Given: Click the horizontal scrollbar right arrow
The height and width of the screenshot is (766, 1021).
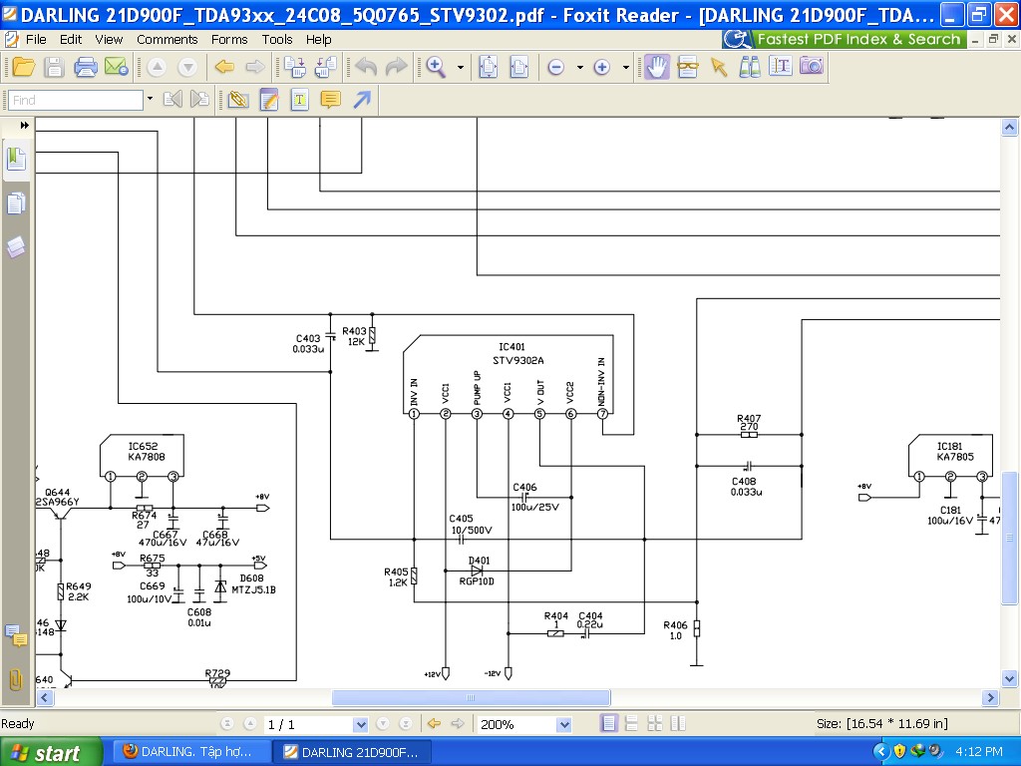Looking at the screenshot, I should pyautogui.click(x=990, y=697).
